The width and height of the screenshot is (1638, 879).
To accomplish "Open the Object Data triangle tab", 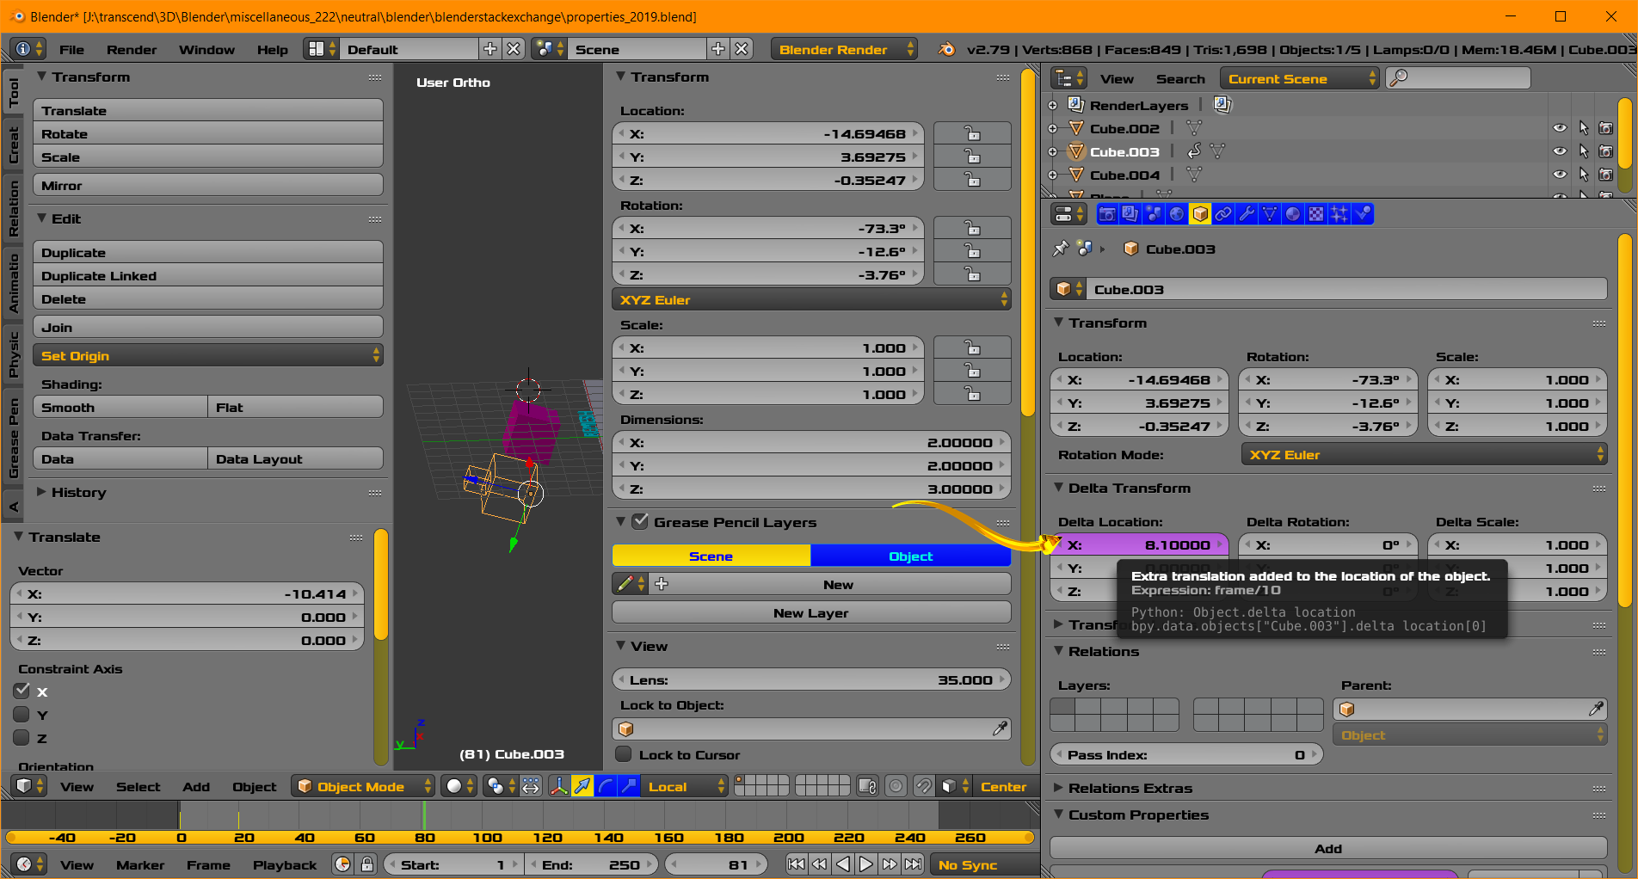I will tap(1270, 214).
